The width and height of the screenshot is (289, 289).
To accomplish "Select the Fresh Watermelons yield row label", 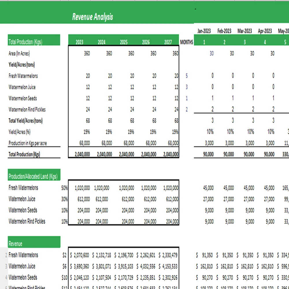I will [x=23, y=76].
